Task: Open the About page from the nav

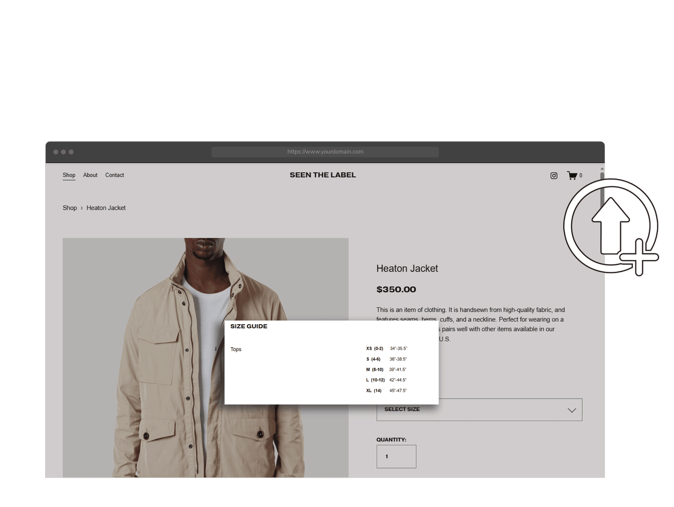Action: [x=90, y=175]
